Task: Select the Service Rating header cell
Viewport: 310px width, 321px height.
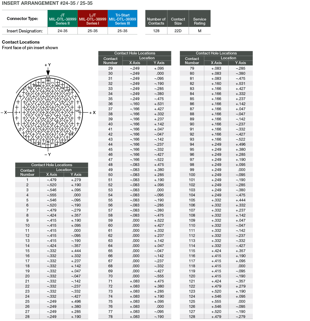Action: click(x=200, y=21)
